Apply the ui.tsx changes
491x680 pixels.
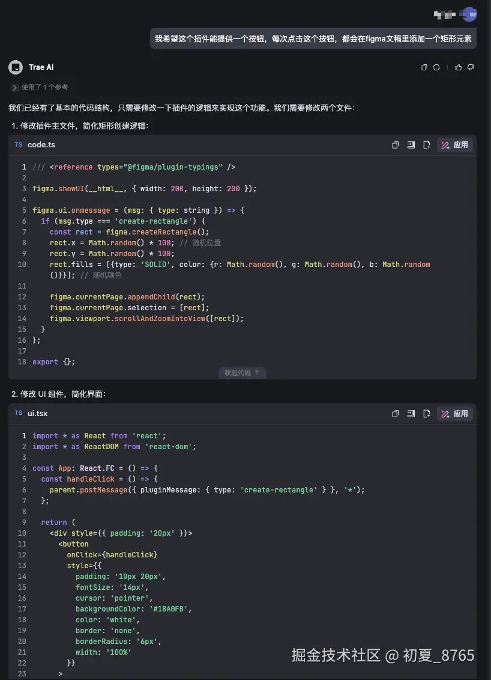(454, 414)
